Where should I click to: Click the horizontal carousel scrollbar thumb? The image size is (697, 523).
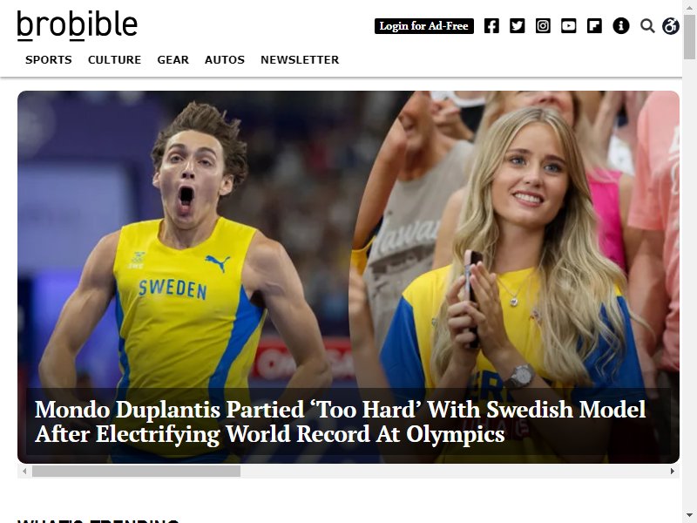tap(136, 471)
